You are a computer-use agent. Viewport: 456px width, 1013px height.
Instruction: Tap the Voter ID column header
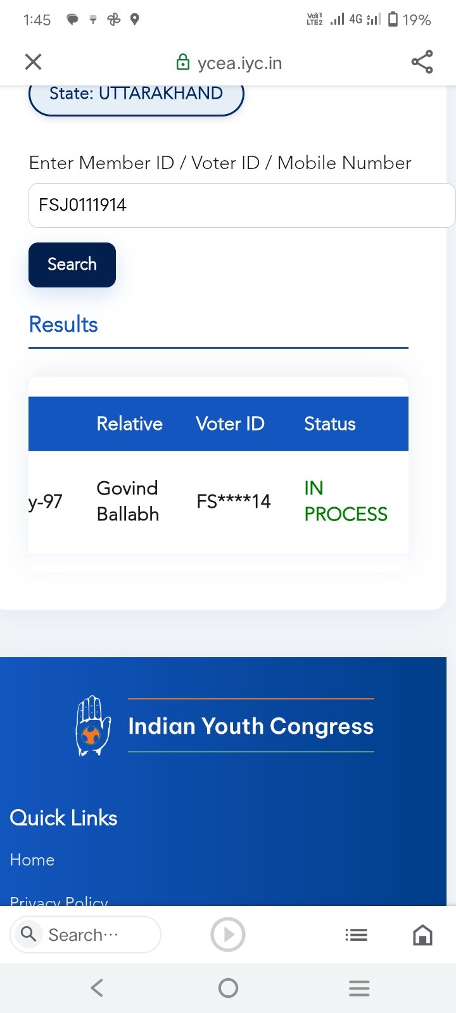click(230, 424)
